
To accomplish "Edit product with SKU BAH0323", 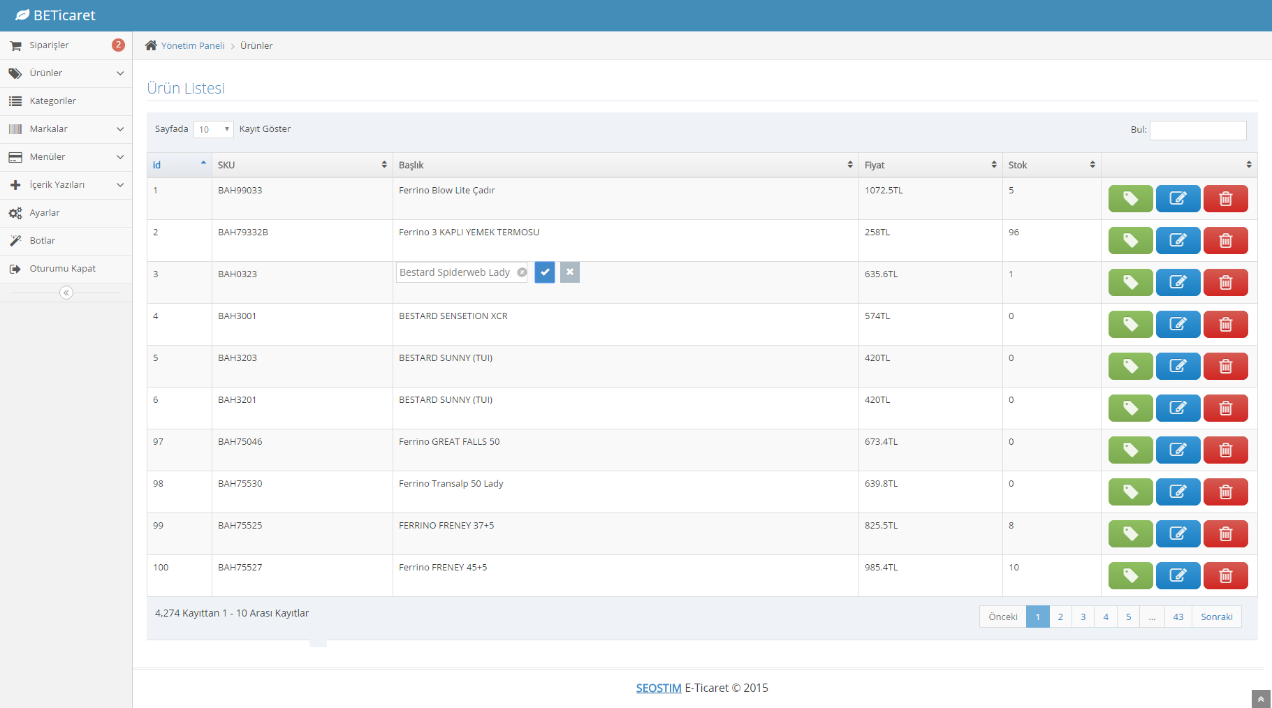I will coord(1178,282).
